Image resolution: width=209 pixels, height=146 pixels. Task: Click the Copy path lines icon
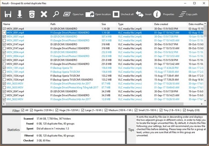coord(182,14)
